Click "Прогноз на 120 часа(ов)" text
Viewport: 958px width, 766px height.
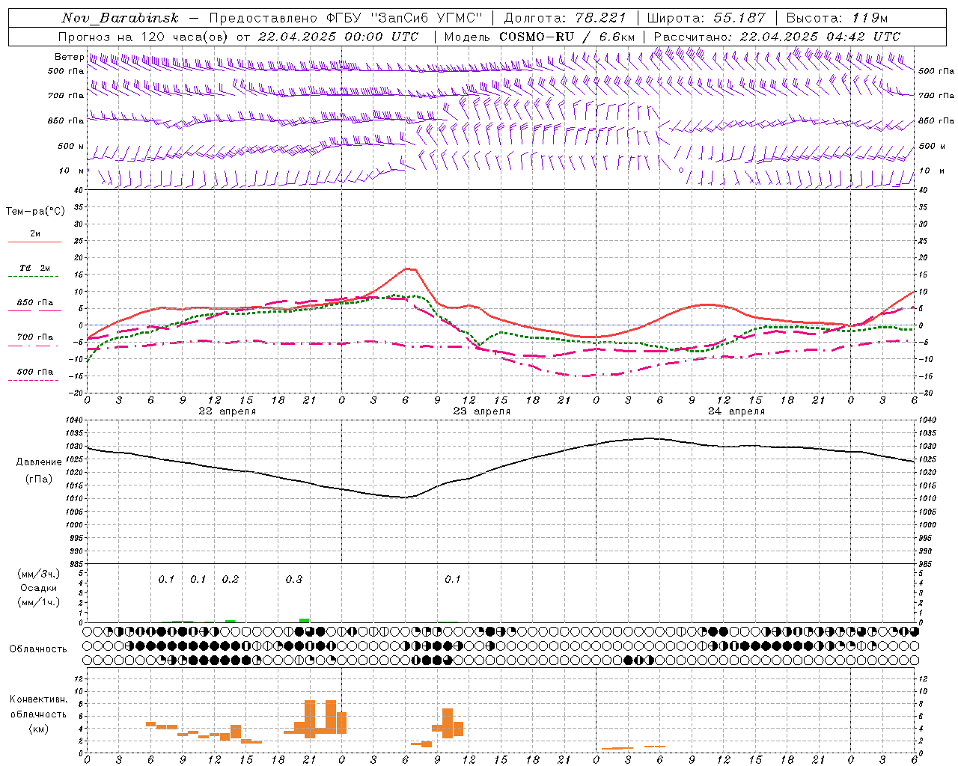pyautogui.click(x=144, y=37)
